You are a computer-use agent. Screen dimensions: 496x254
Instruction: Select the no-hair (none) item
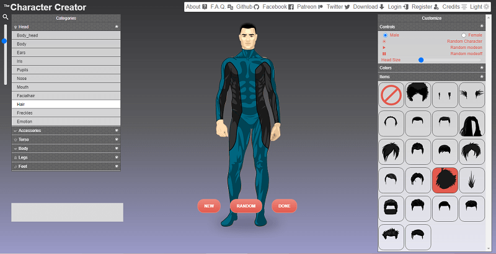[x=391, y=95]
